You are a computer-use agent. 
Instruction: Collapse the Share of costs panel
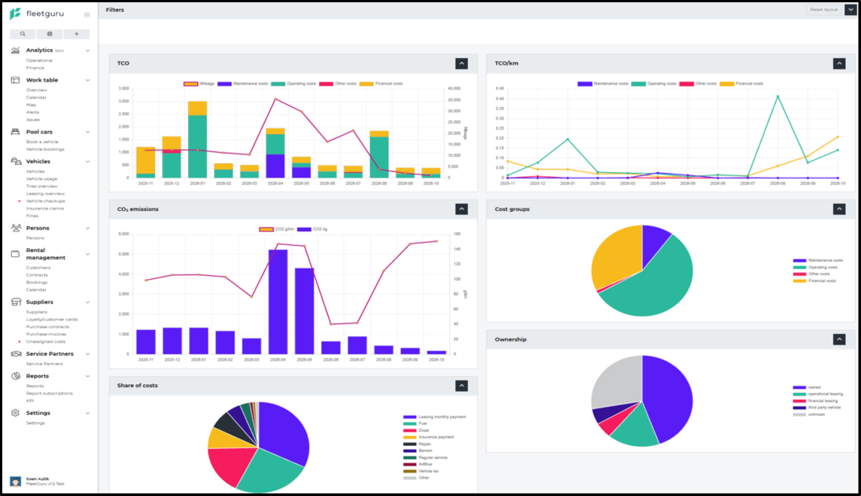[x=461, y=386]
